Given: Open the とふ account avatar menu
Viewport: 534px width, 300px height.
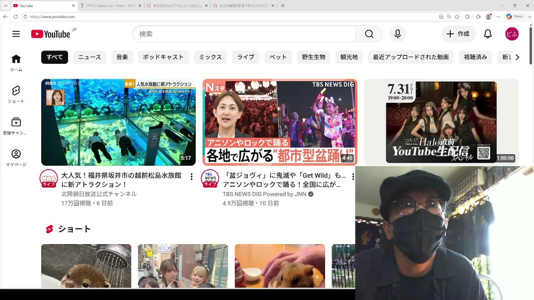Looking at the screenshot, I should (512, 34).
